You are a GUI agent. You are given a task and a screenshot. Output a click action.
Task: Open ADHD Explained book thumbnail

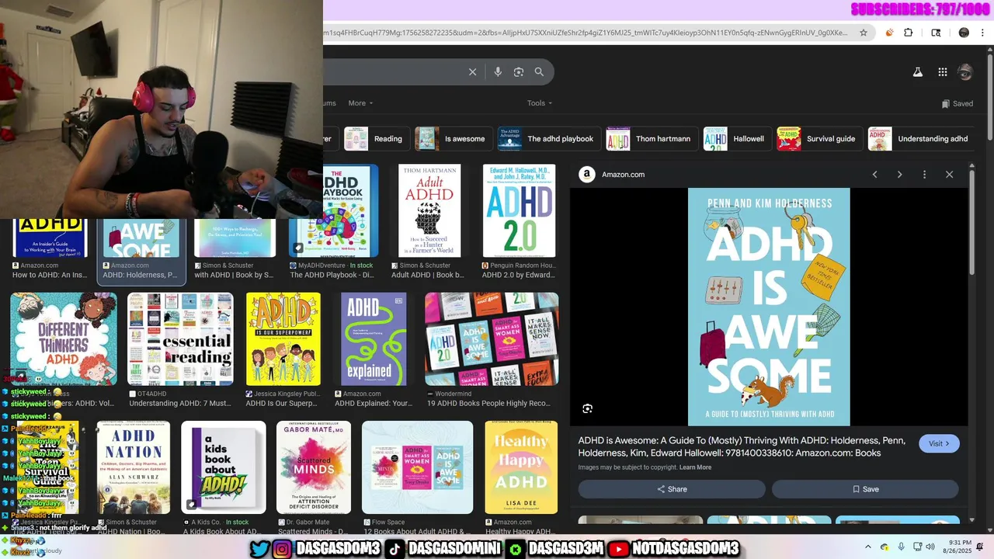point(374,339)
